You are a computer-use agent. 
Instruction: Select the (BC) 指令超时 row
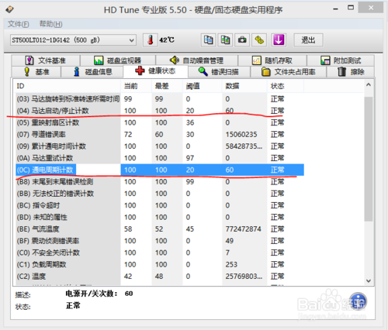click(160, 205)
